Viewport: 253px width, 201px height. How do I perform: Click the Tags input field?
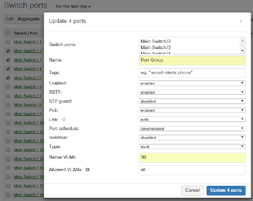click(x=192, y=73)
